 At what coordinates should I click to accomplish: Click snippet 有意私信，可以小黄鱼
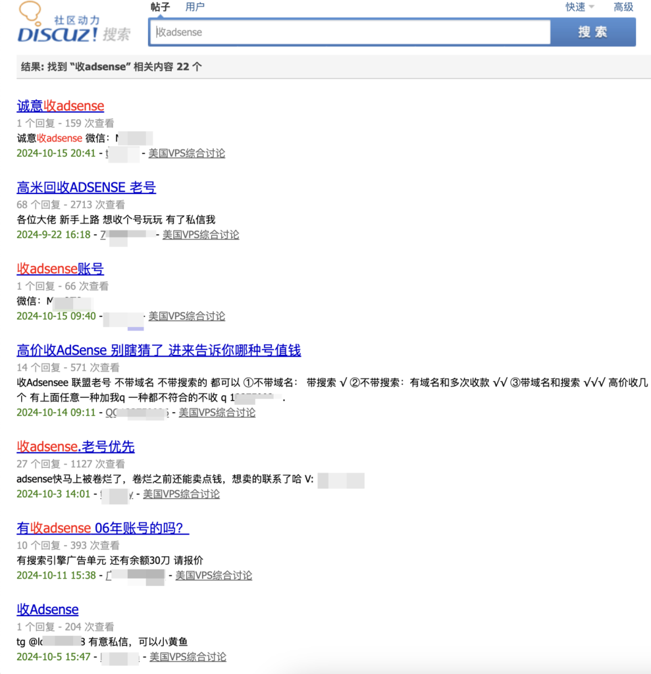point(138,642)
